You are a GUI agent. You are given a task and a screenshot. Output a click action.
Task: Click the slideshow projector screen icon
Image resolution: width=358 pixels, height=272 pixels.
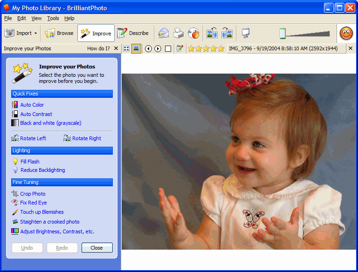coord(246,34)
